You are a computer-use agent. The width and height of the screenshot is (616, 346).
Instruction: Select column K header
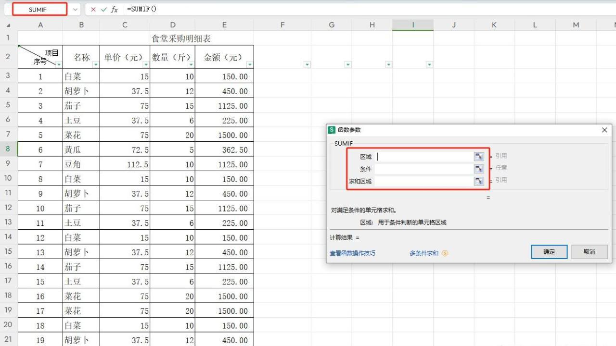(x=494, y=25)
